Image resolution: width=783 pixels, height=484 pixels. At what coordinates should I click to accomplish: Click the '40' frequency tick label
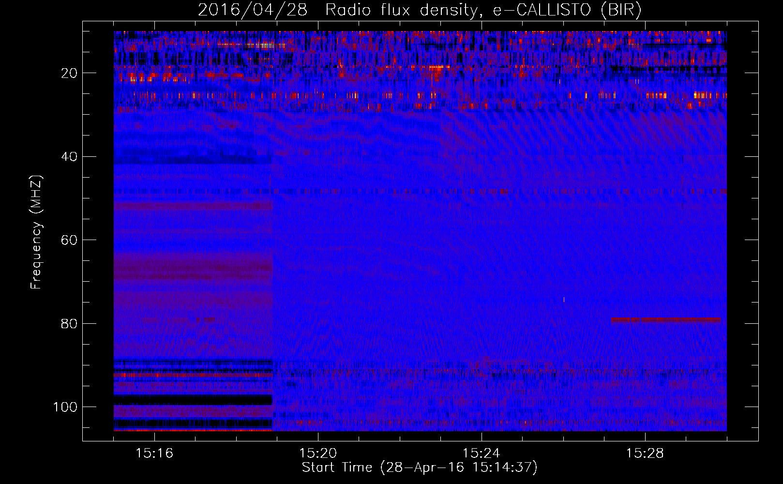click(x=69, y=157)
